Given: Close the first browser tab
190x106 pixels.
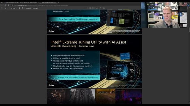Looking at the screenshot, I should click(x=20, y=3).
